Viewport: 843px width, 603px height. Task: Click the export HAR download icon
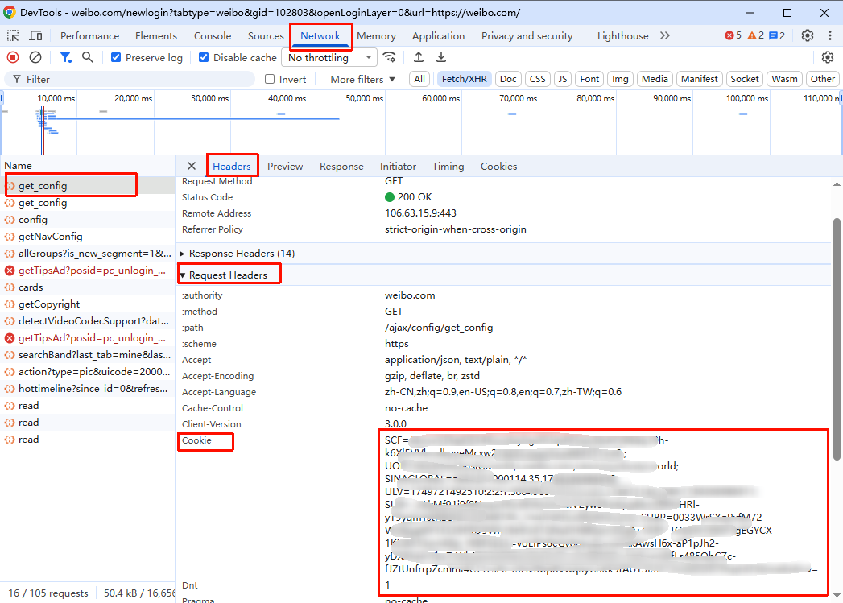click(441, 57)
